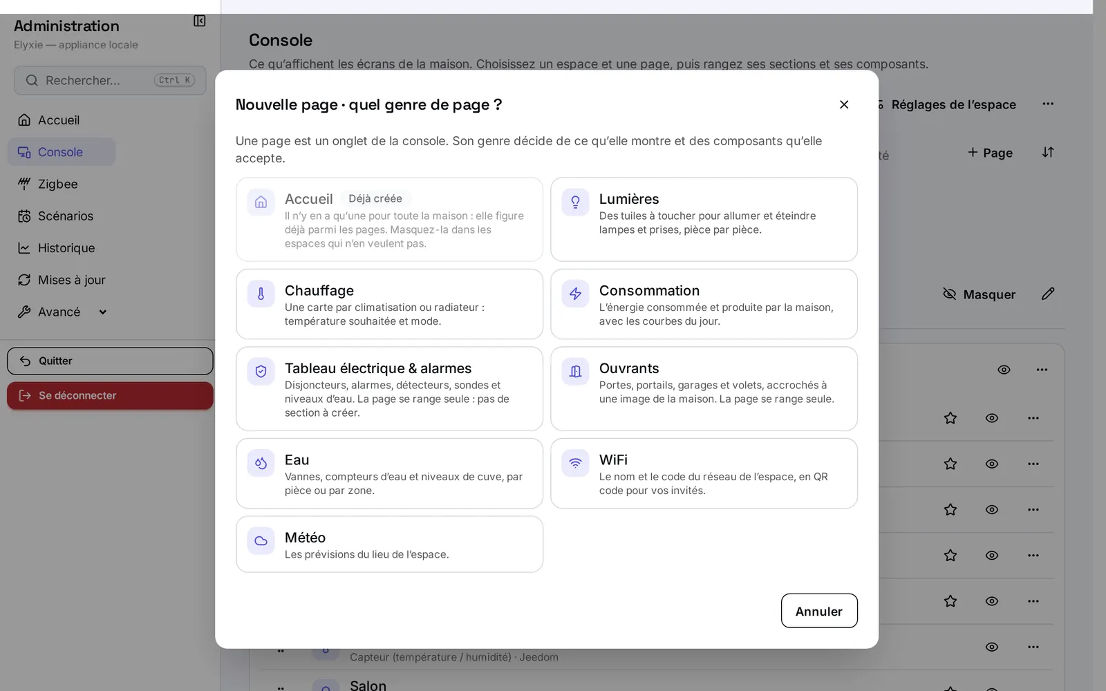Click the Déjà créée badge
Viewport: 1106px width, 691px height.
pos(375,198)
